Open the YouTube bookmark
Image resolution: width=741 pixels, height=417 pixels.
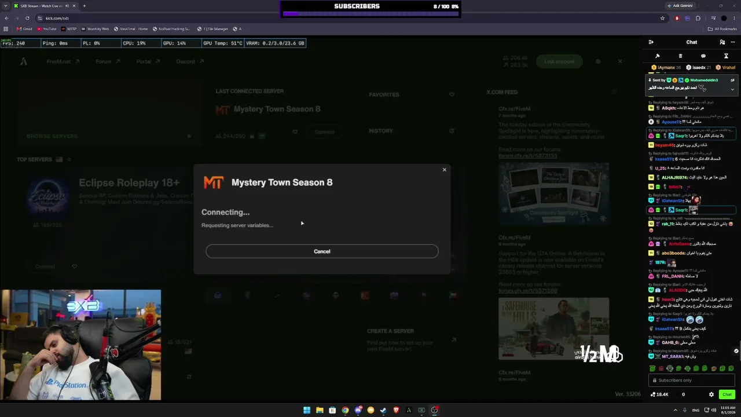tap(46, 29)
